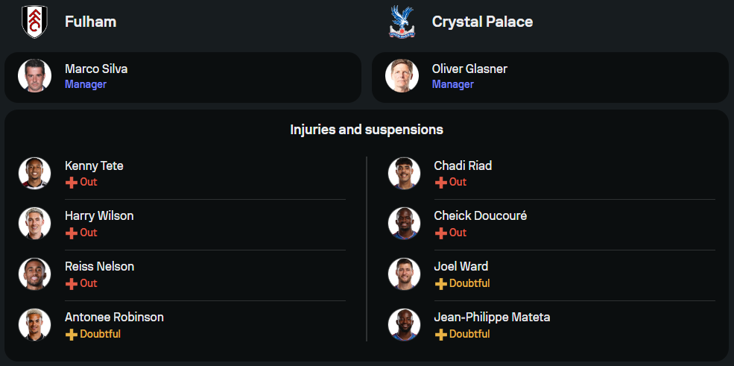Click the Oliver Glasner name link
Image resolution: width=734 pixels, height=366 pixels.
point(469,69)
